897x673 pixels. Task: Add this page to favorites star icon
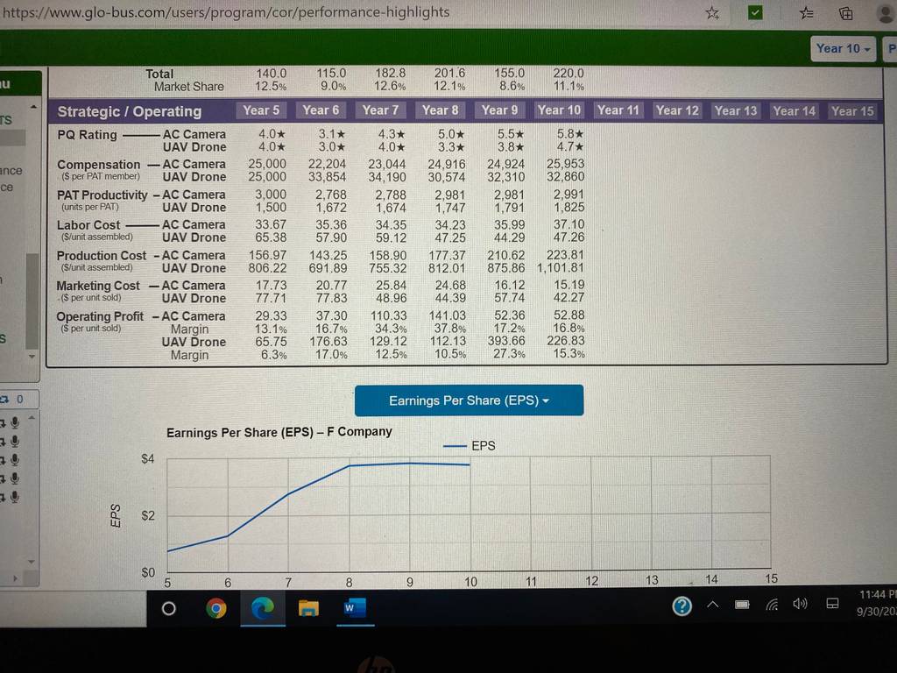point(712,12)
